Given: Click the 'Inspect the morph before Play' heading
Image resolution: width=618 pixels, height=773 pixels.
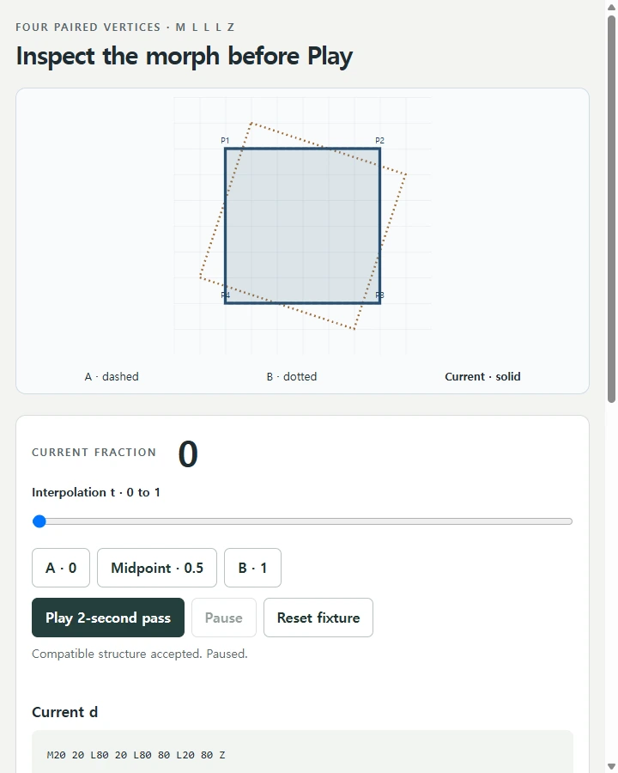Looking at the screenshot, I should 185,56.
